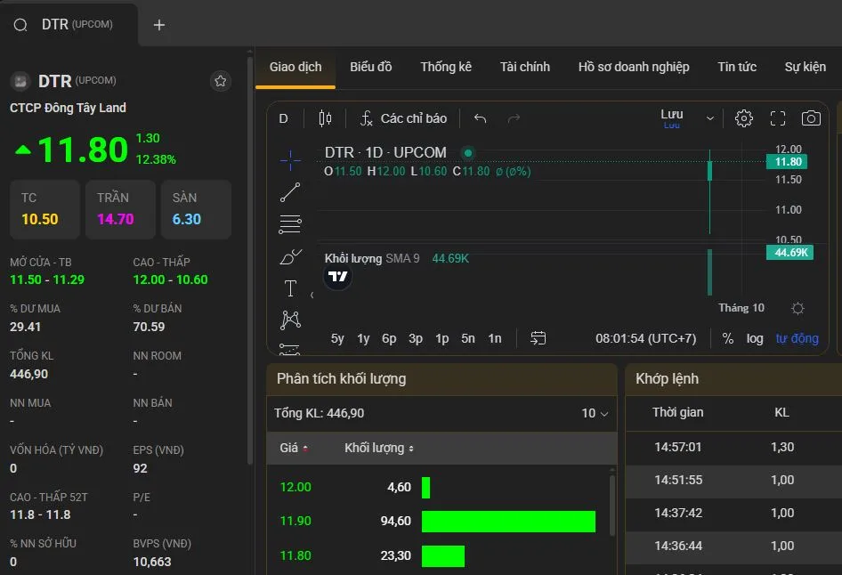The width and height of the screenshot is (842, 575).
Task: Open go-to-date calendar icon
Action: coord(538,337)
